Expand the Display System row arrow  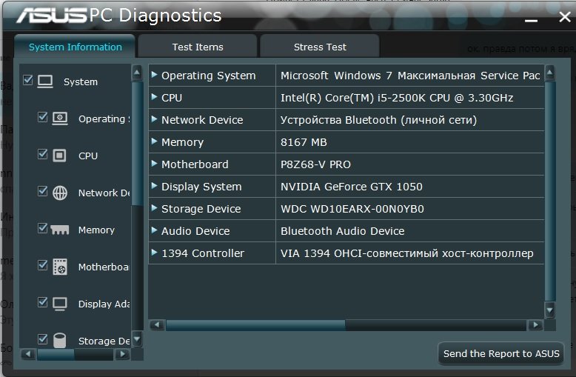point(154,186)
